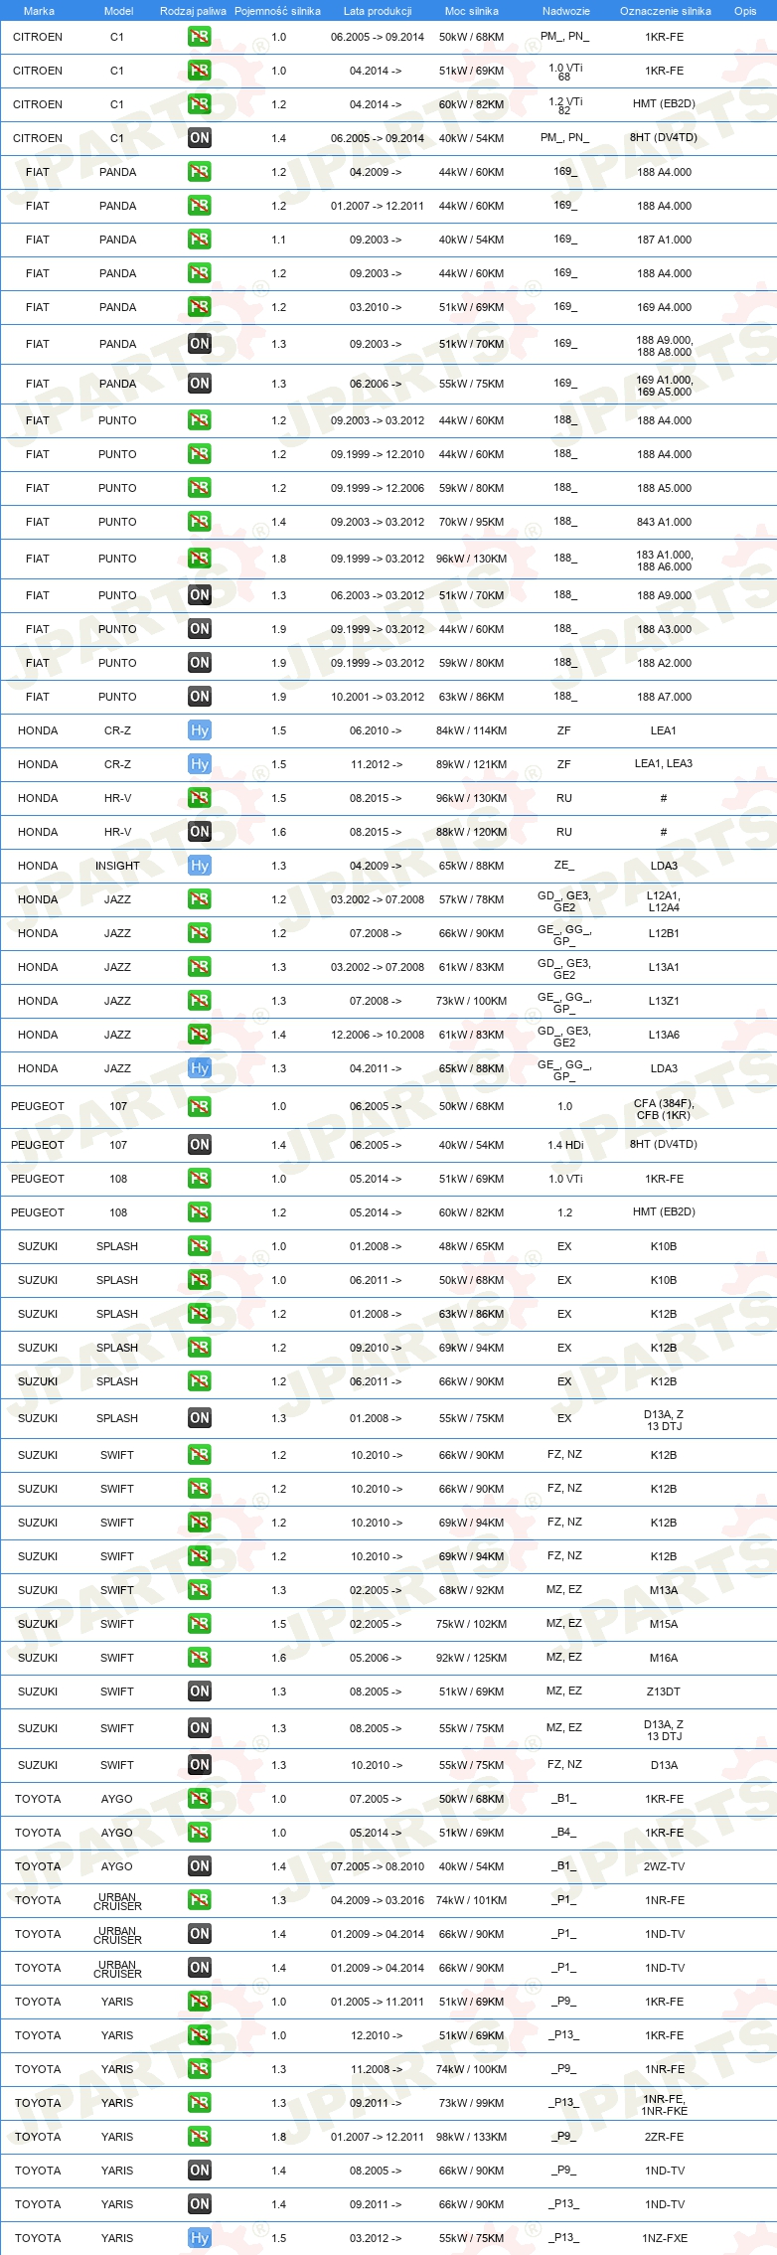Screen dimensions: 777x2255
Task: Select the '92kW / 125KM' power cell
Action: [x=471, y=1658]
